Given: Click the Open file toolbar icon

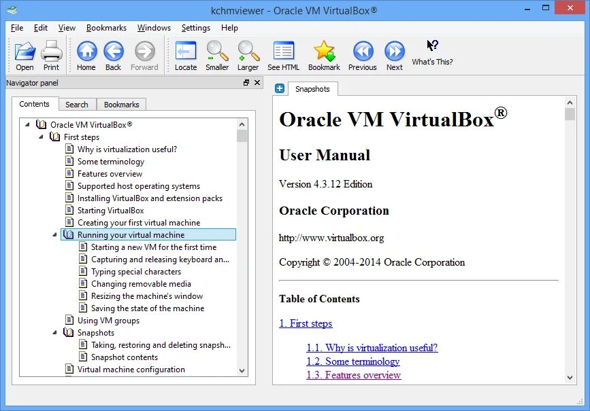Looking at the screenshot, I should click(24, 51).
